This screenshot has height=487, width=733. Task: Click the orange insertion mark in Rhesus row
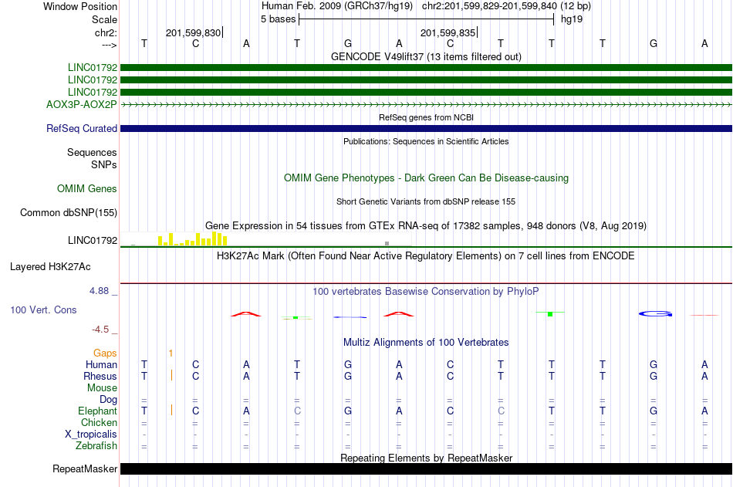pyautogui.click(x=171, y=375)
